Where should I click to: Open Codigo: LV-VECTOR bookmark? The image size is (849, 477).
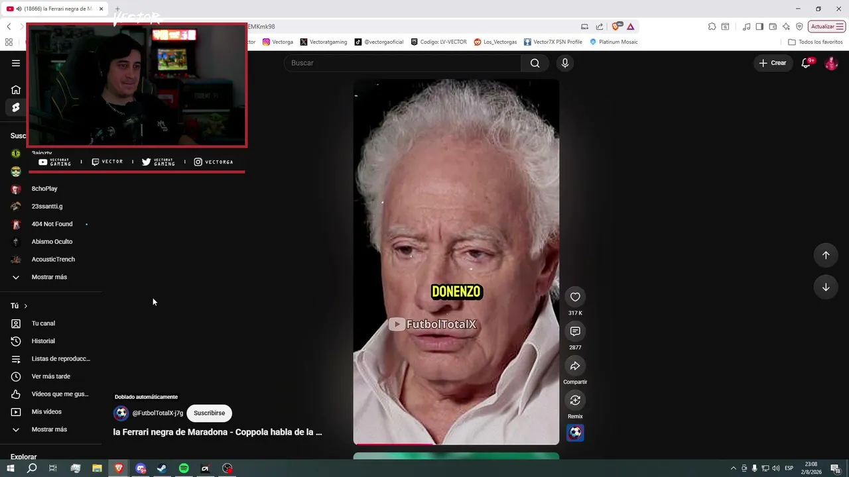coord(438,42)
